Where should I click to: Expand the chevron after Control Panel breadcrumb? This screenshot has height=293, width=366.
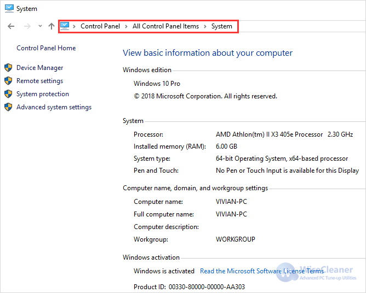126,26
